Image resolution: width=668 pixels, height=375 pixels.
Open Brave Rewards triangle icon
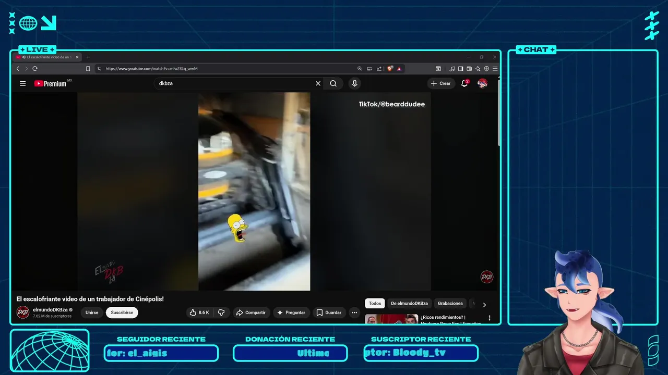(x=399, y=68)
